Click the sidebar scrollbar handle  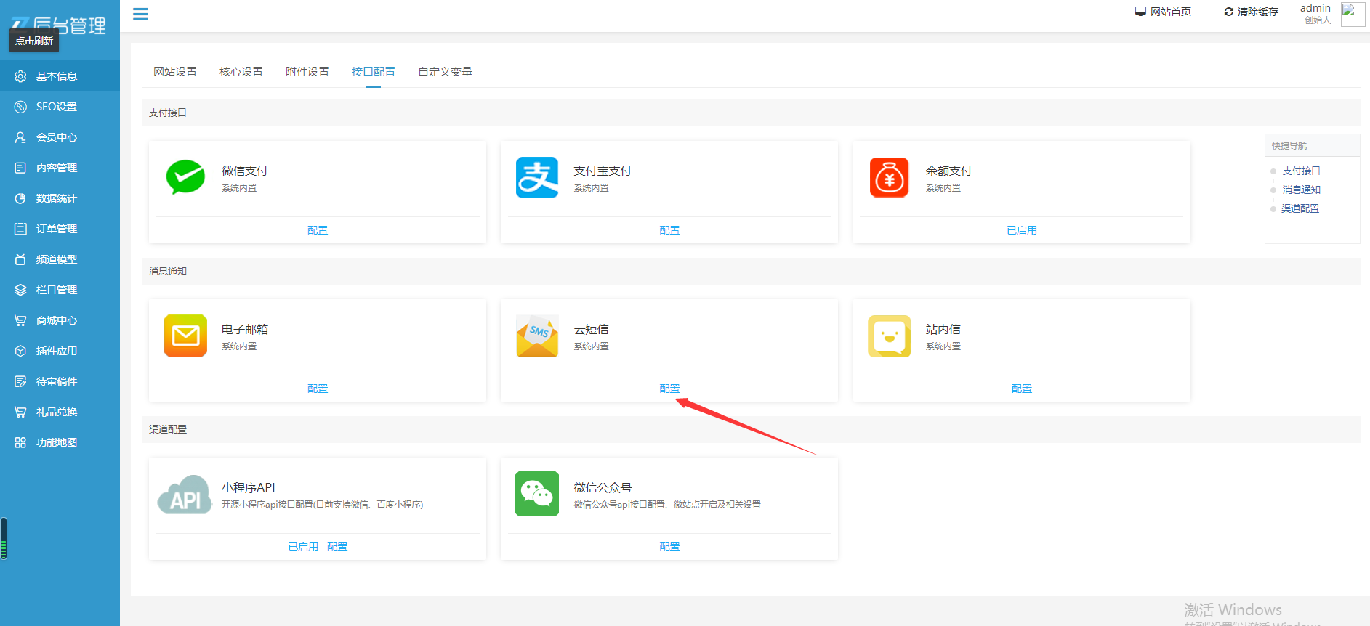(x=4, y=538)
